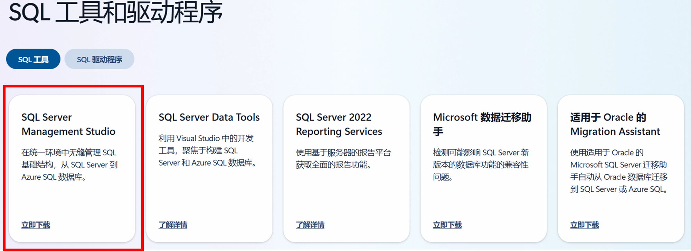Click the SQL Server 2022 Reporting Services heading
This screenshot has height=251, width=691.
coord(339,124)
